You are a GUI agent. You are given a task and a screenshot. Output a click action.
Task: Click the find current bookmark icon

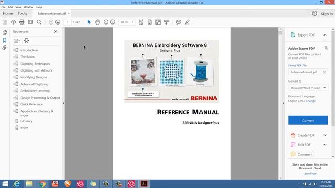point(27,41)
